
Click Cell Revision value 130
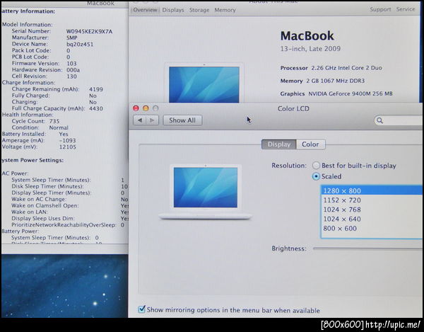coord(71,76)
